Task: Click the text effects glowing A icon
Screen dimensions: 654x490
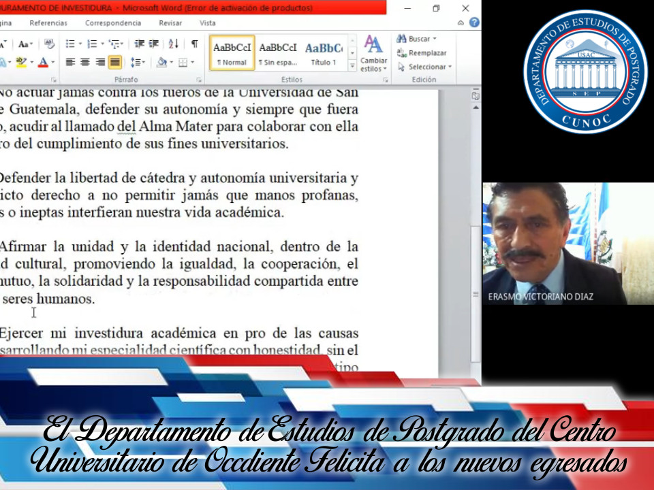Action: point(3,63)
